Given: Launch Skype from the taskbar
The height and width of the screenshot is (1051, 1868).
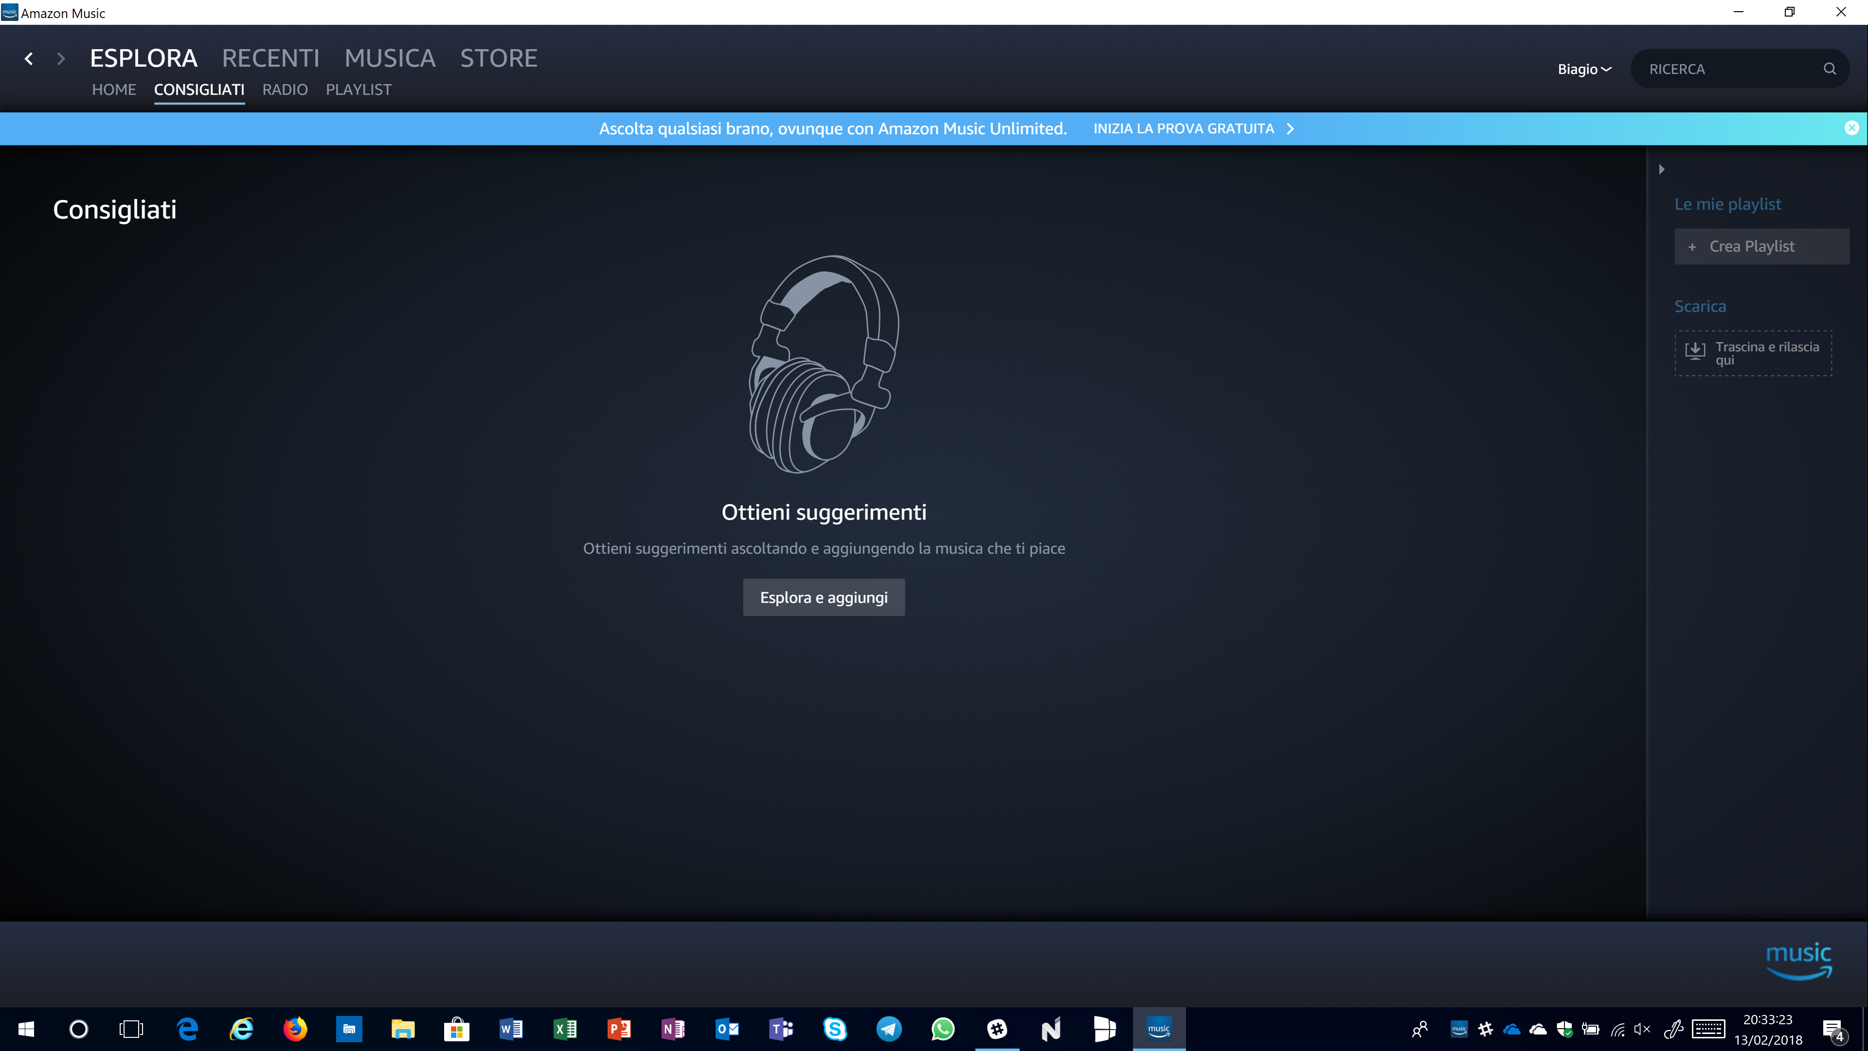Looking at the screenshot, I should point(835,1029).
